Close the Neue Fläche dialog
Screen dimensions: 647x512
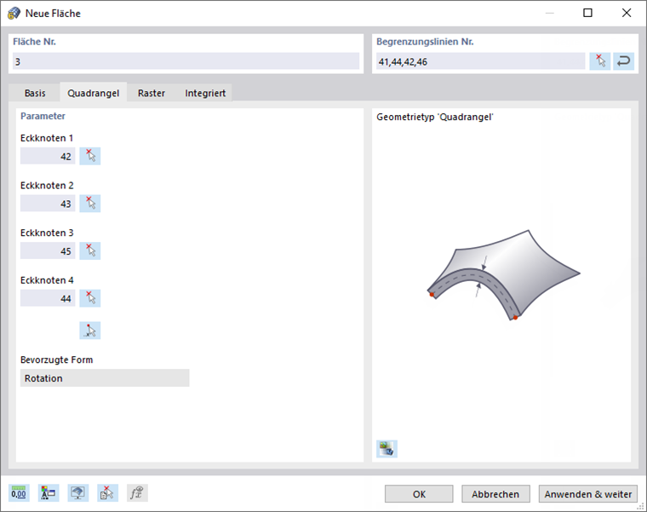click(627, 14)
